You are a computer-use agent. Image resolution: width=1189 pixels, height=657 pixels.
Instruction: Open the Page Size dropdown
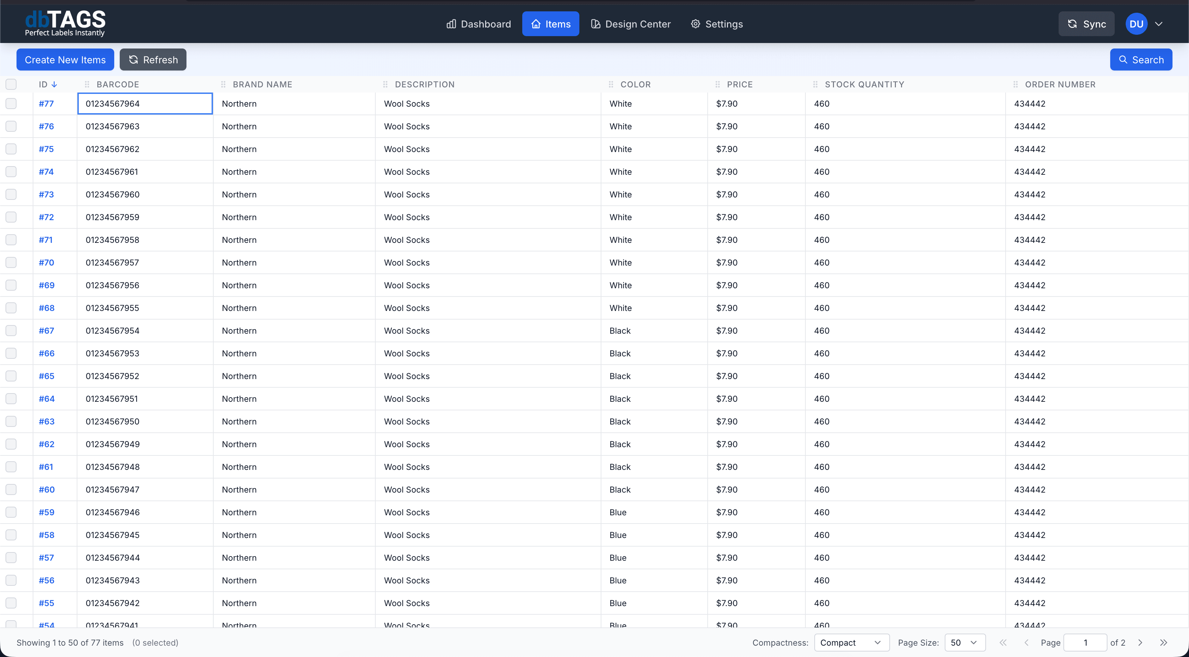[964, 642]
